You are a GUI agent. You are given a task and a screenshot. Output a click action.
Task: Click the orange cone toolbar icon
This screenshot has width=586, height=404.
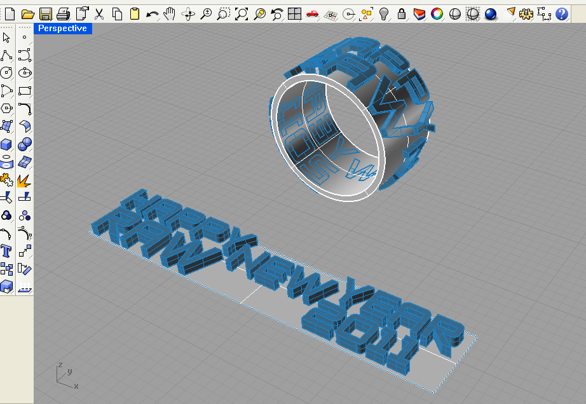(511, 13)
